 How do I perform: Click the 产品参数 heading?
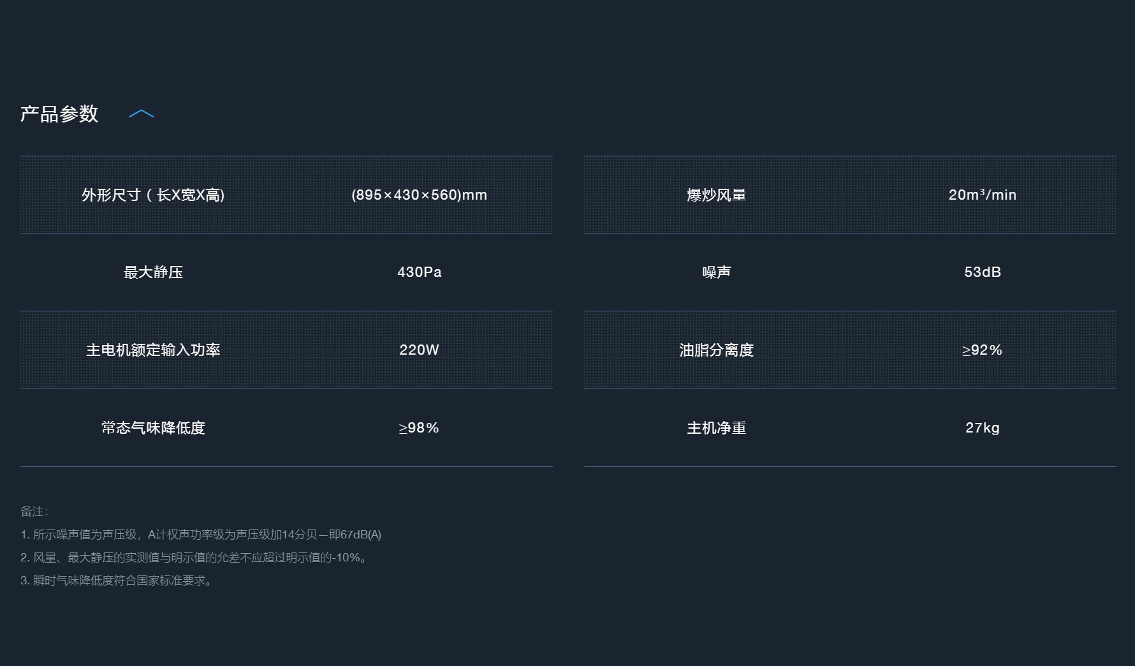59,114
